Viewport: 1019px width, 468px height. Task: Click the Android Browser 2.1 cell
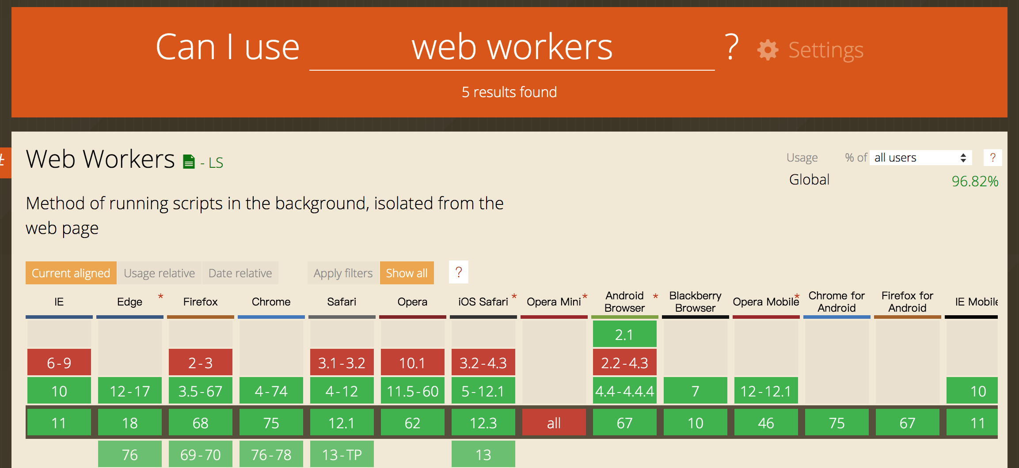click(625, 334)
